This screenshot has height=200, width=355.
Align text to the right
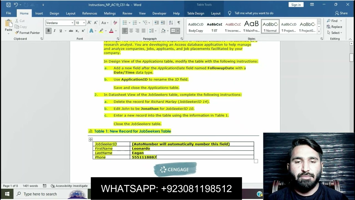point(137,31)
